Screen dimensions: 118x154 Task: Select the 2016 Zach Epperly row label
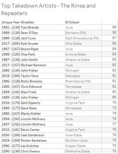(x=21, y=103)
